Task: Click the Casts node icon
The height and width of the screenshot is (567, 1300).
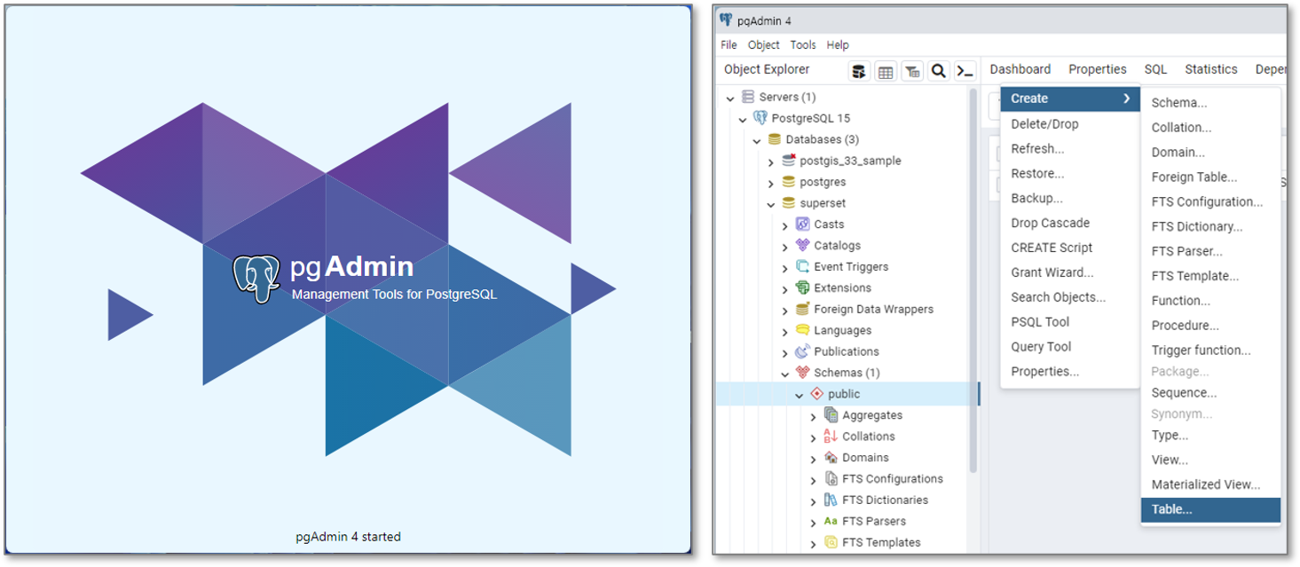Action: (x=803, y=224)
